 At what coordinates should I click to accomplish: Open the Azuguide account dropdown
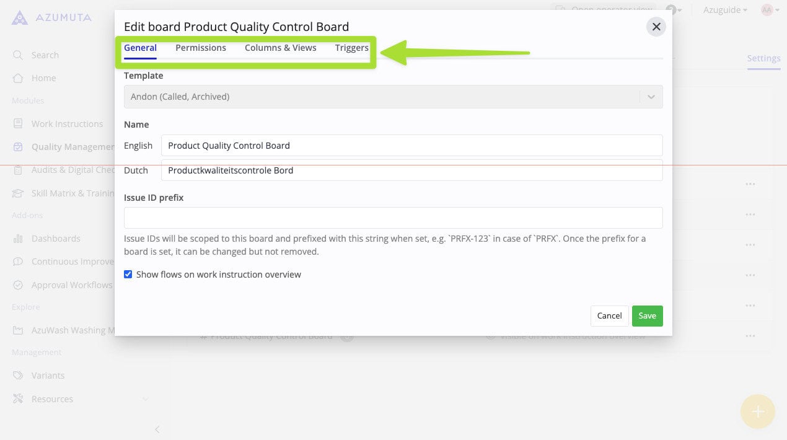pyautogui.click(x=725, y=10)
